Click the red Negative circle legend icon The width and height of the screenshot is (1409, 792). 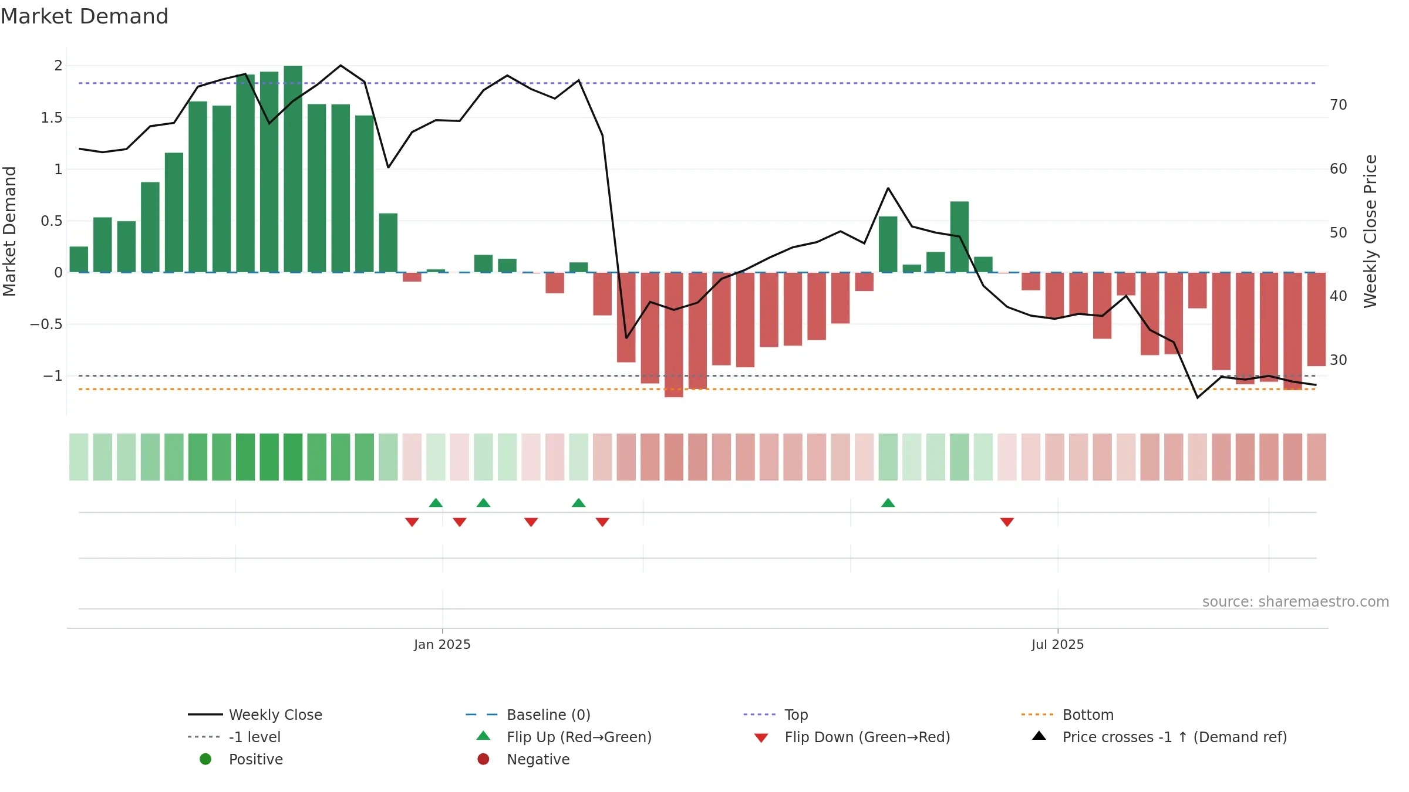coord(483,759)
